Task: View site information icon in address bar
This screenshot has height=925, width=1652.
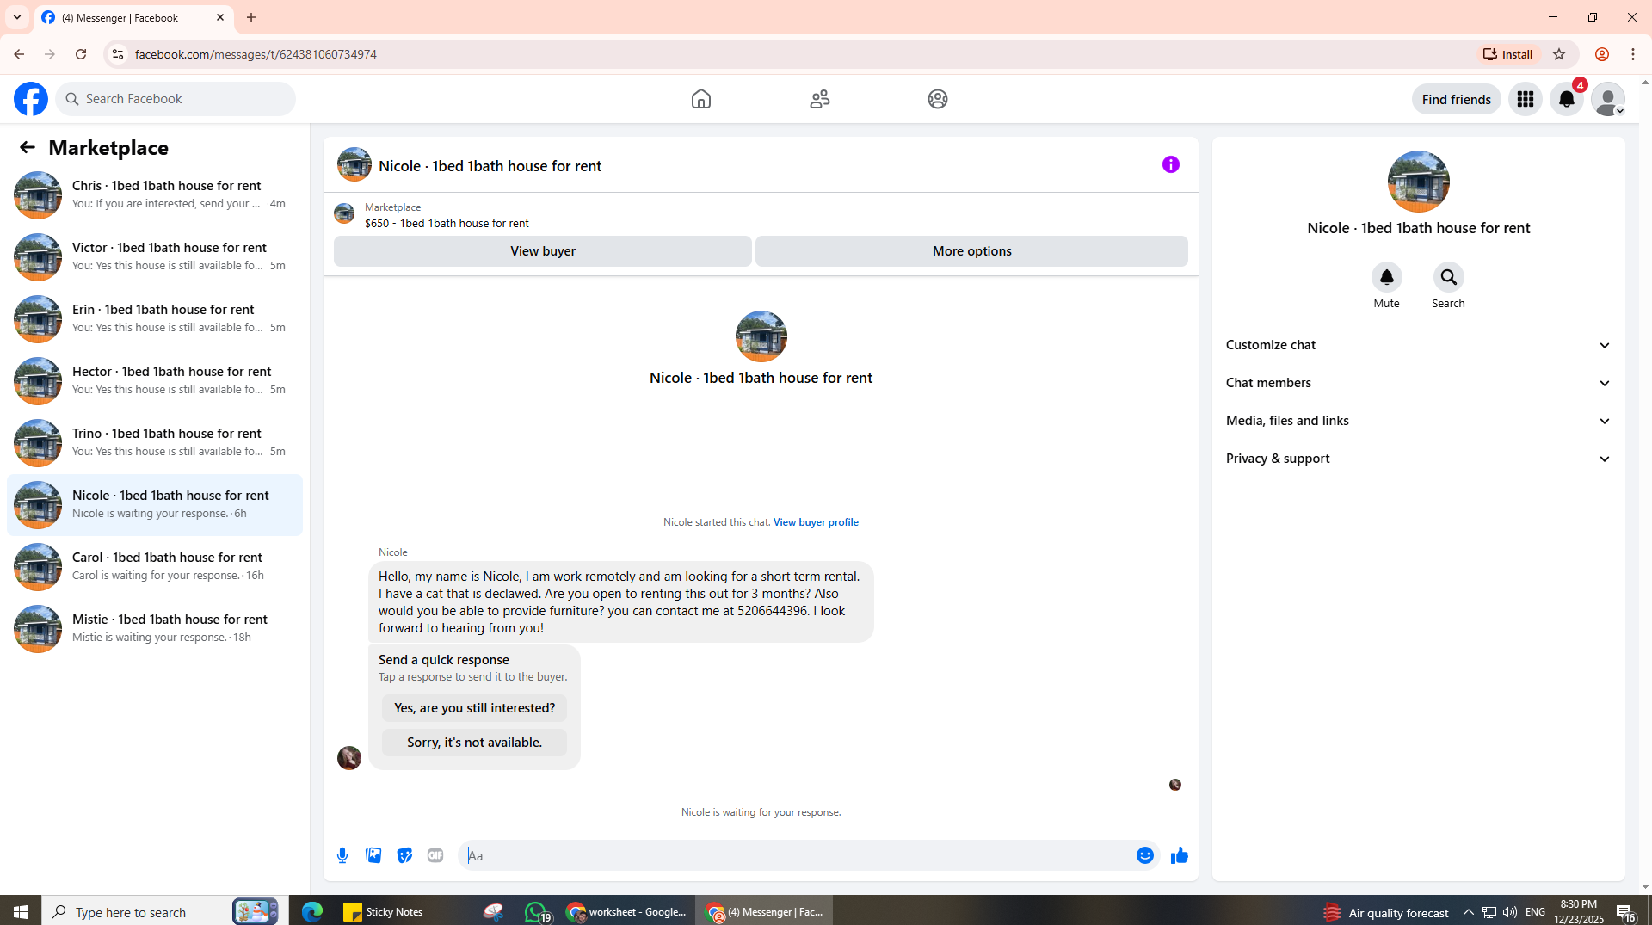Action: point(118,54)
